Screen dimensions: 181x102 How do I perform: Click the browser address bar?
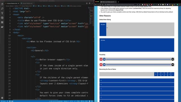pos(121,5)
